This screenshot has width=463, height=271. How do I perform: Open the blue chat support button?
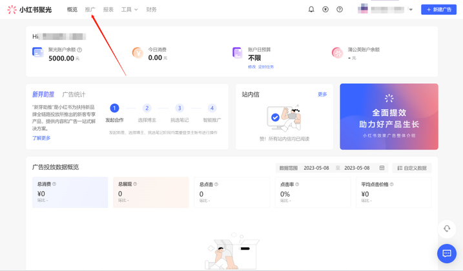point(446,254)
